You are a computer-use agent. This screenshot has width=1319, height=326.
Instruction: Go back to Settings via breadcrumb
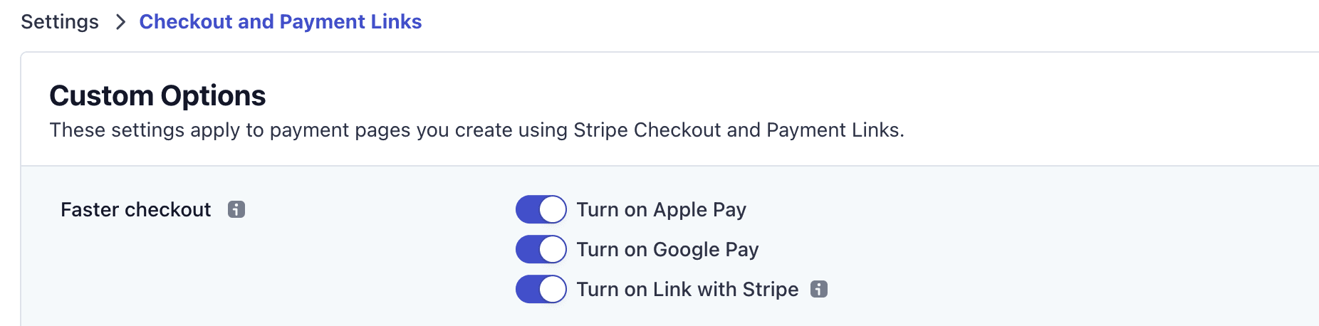pyautogui.click(x=60, y=22)
